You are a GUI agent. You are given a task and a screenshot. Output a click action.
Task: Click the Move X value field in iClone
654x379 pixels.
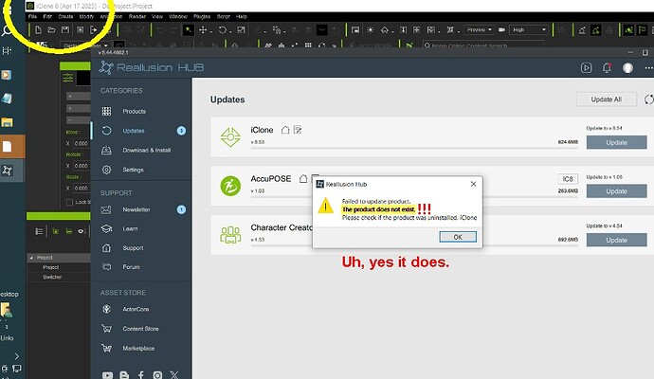coord(82,143)
